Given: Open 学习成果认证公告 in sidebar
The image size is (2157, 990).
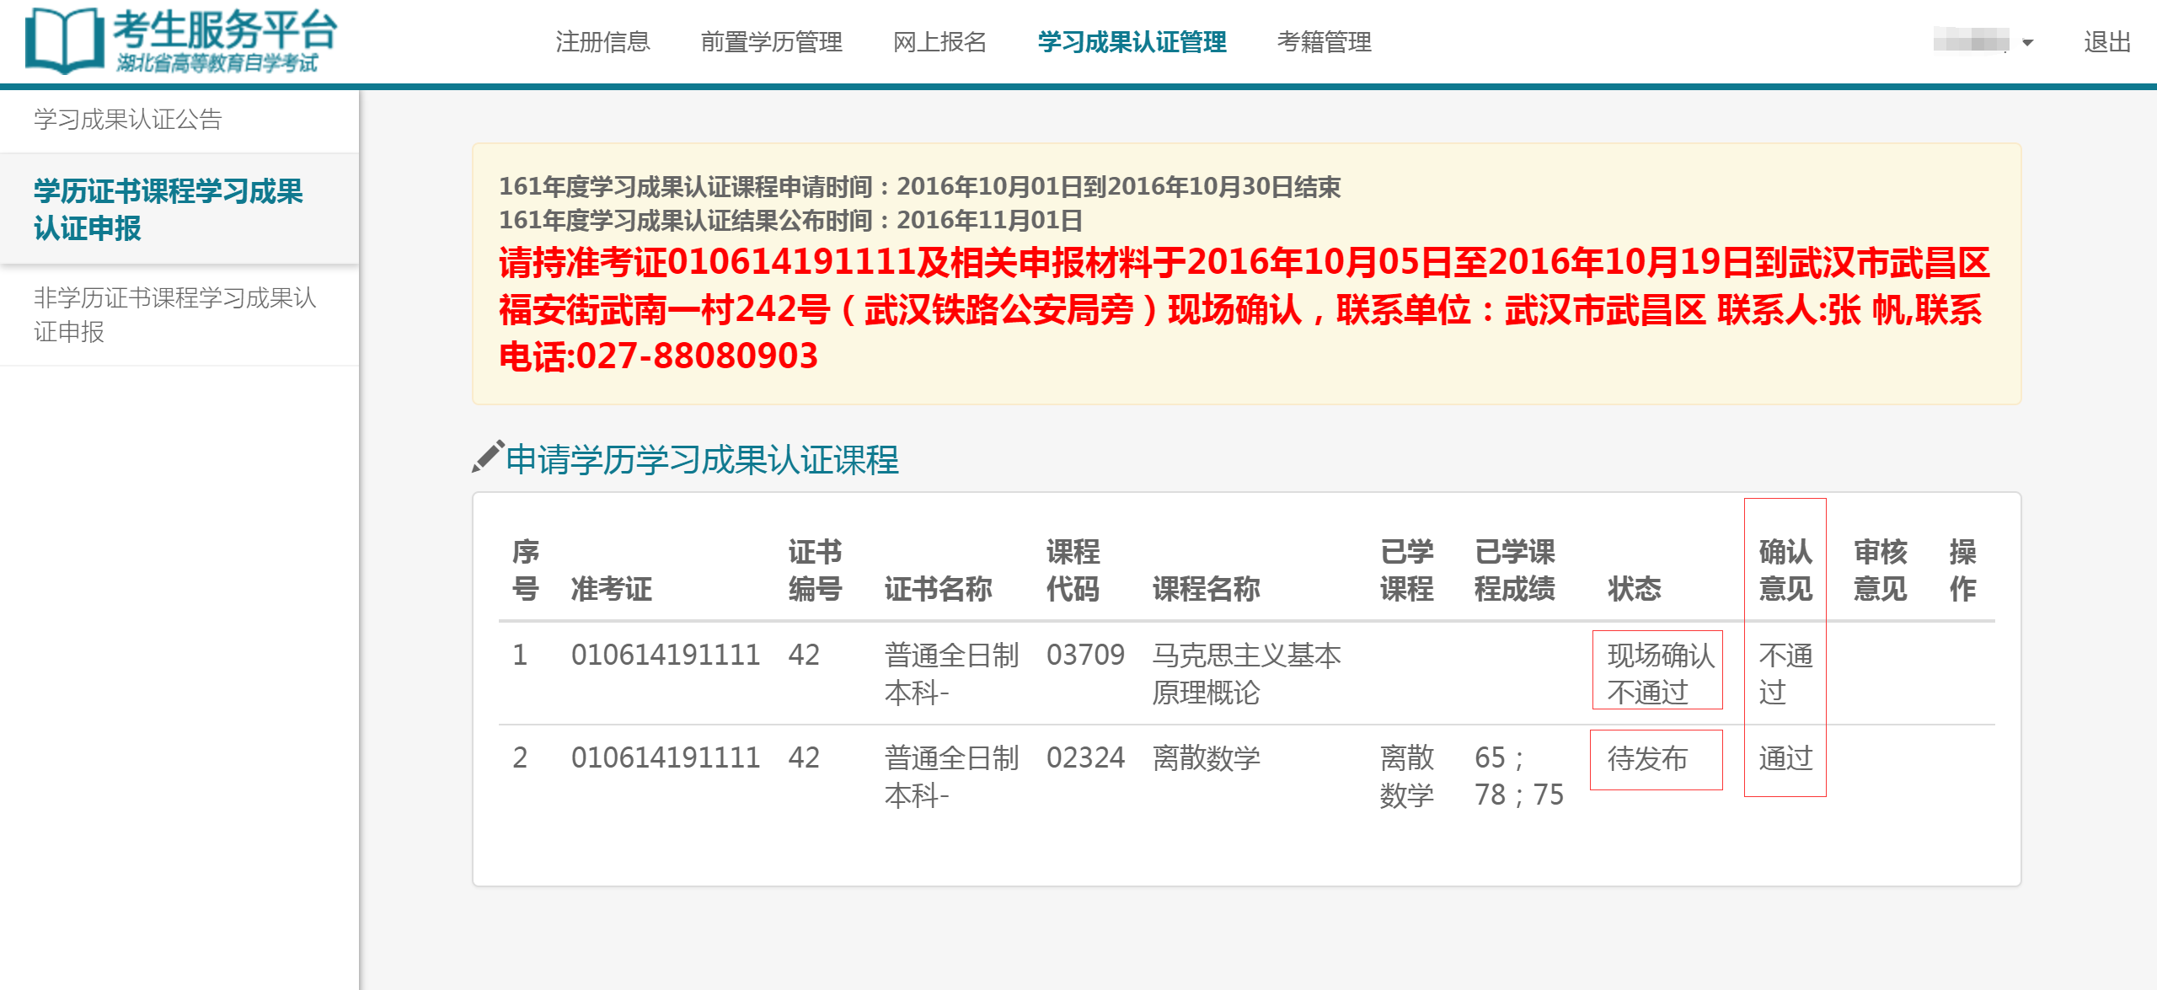Looking at the screenshot, I should [x=128, y=120].
